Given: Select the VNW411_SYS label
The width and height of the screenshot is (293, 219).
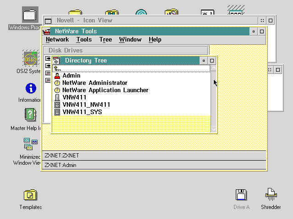Looking at the screenshot, I should pyautogui.click(x=82, y=112).
